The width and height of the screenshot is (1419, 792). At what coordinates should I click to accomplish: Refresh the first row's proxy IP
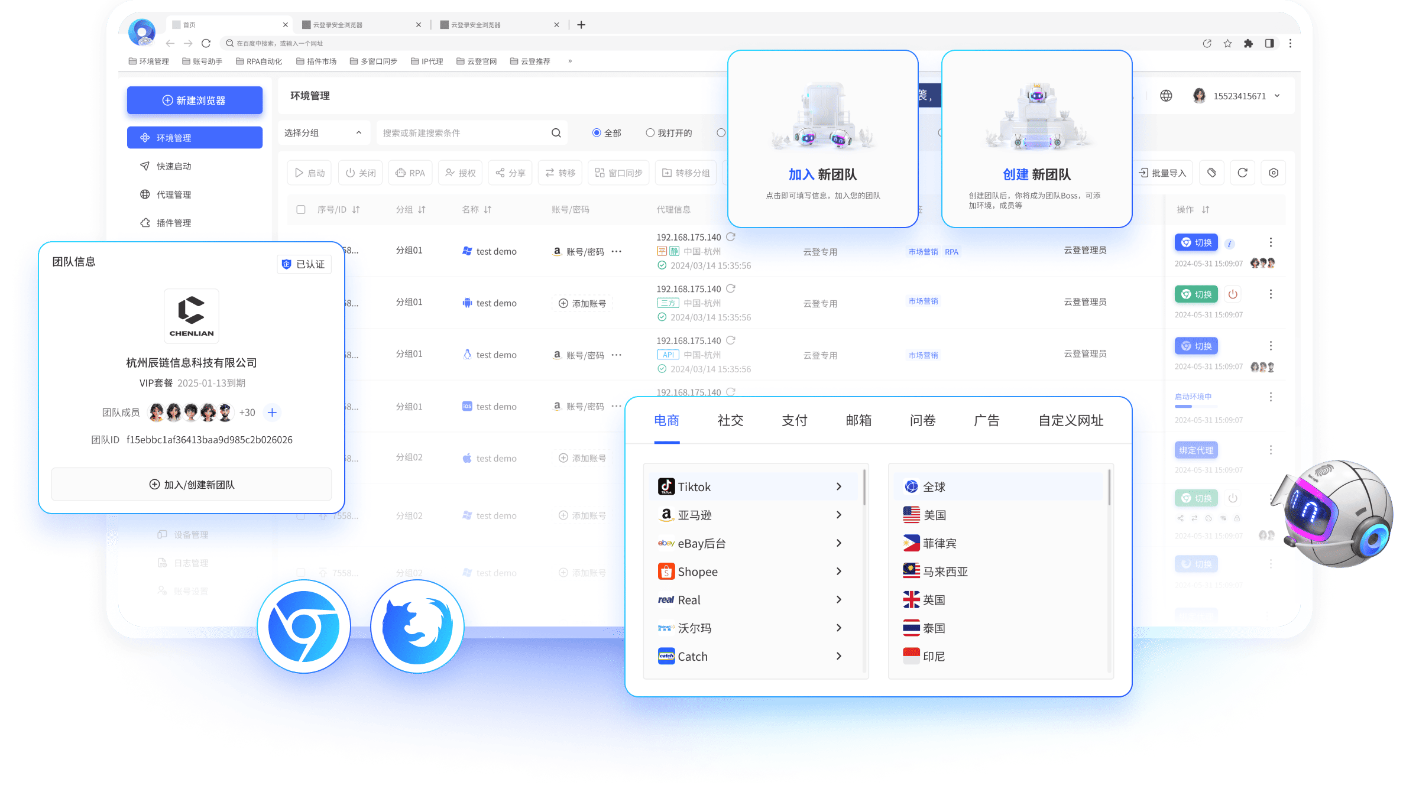click(731, 237)
